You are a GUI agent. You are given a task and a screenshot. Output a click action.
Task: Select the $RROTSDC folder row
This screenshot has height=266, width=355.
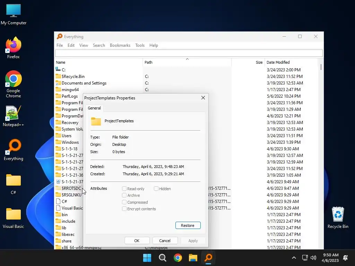coord(69,188)
